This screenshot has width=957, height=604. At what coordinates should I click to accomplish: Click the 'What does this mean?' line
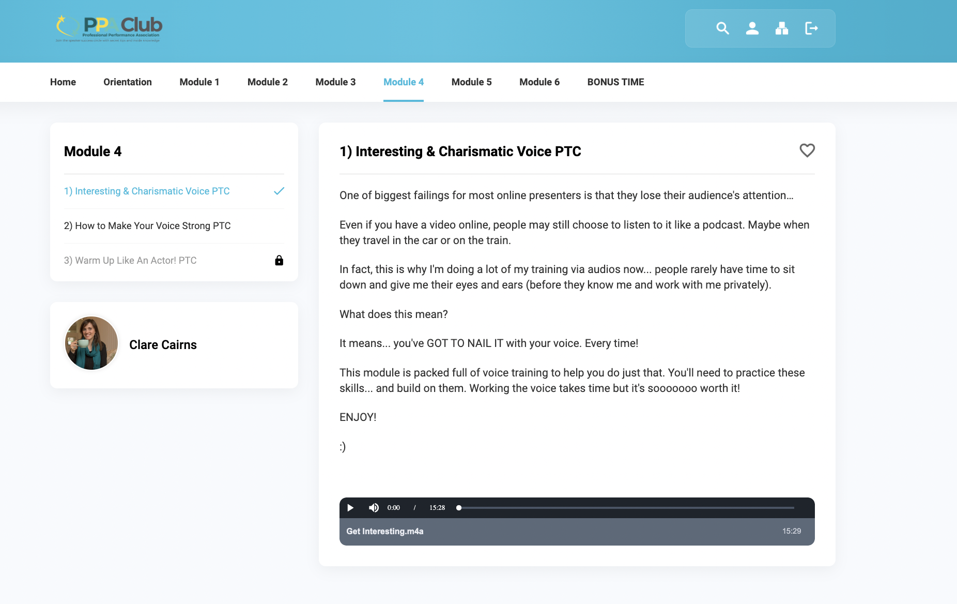pyautogui.click(x=394, y=314)
